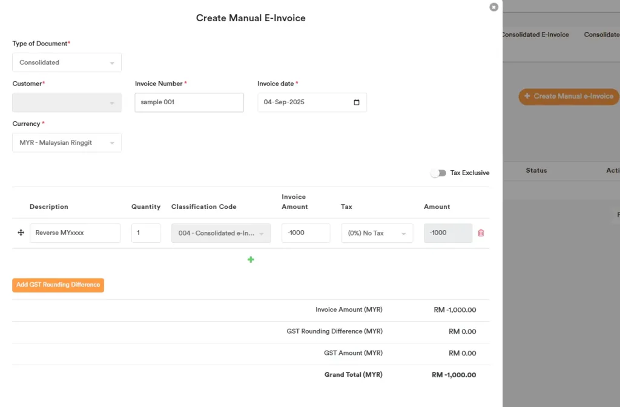Image resolution: width=620 pixels, height=407 pixels.
Task: Click Add GST Rounding Difference
Action: pyautogui.click(x=58, y=285)
